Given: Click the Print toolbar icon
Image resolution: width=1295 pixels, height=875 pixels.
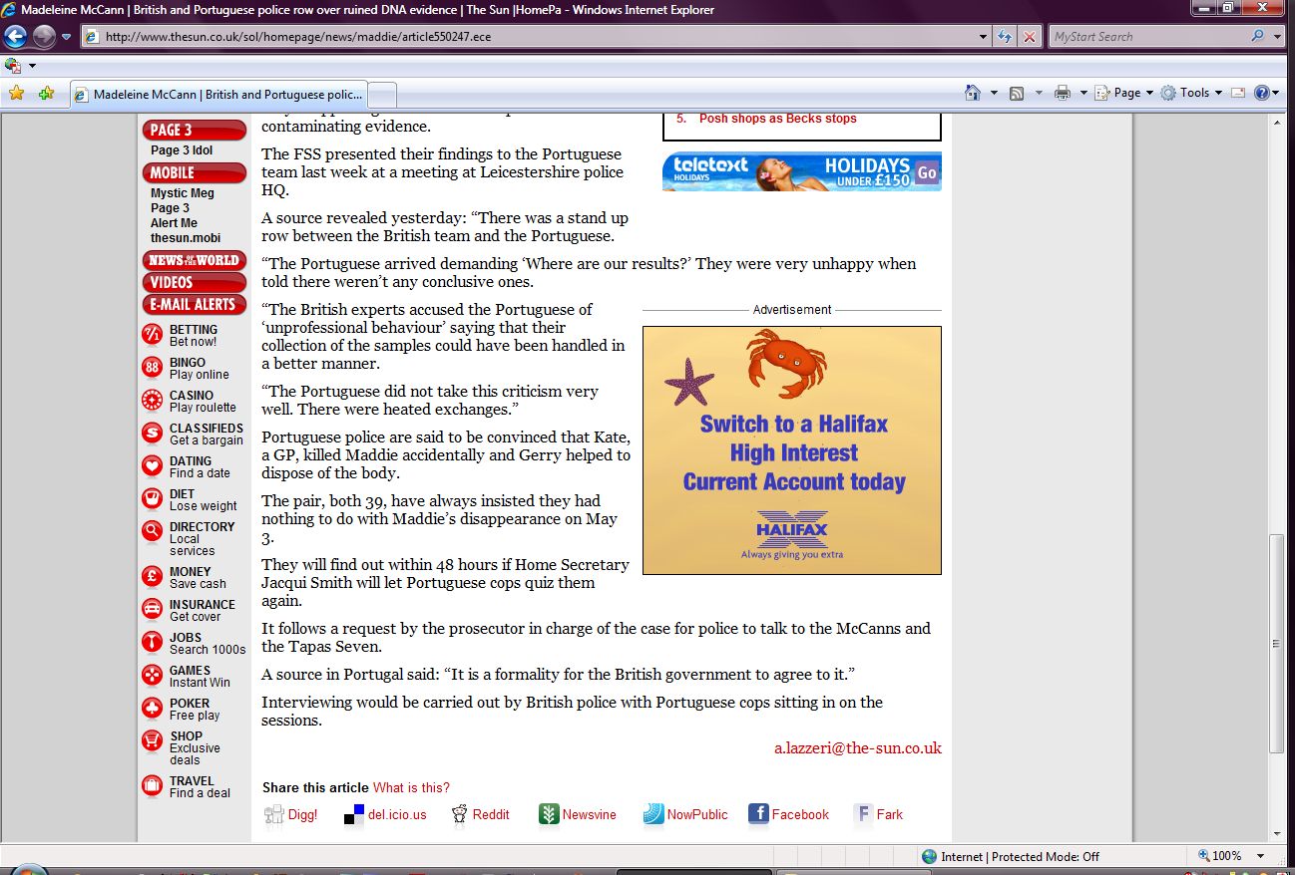Looking at the screenshot, I should pyautogui.click(x=1063, y=93).
